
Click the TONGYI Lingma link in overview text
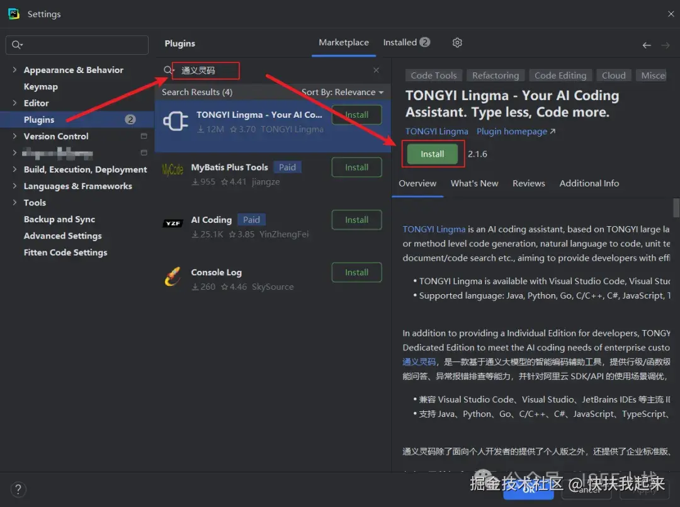434,229
